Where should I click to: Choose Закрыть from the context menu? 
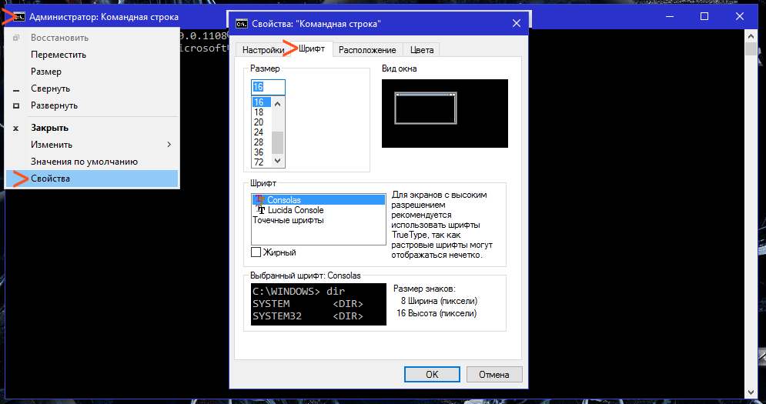(x=92, y=128)
